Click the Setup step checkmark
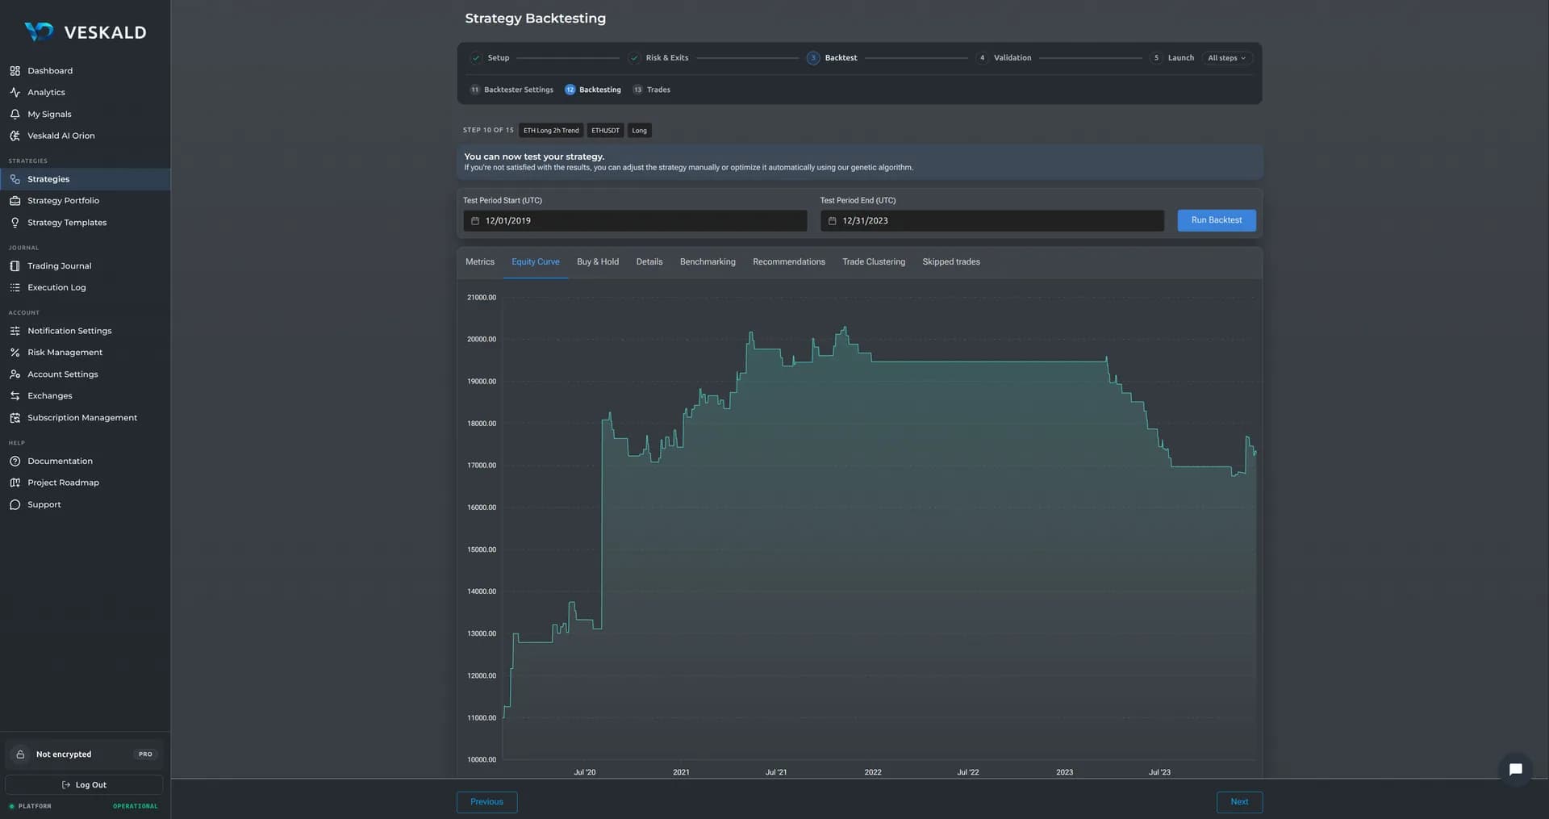Viewport: 1549px width, 819px height. point(476,58)
